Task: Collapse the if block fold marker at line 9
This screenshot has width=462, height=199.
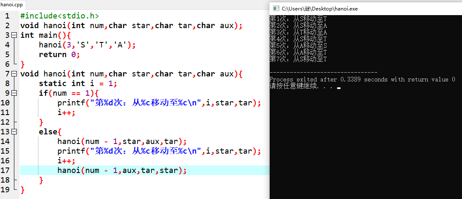Action: (x=14, y=93)
